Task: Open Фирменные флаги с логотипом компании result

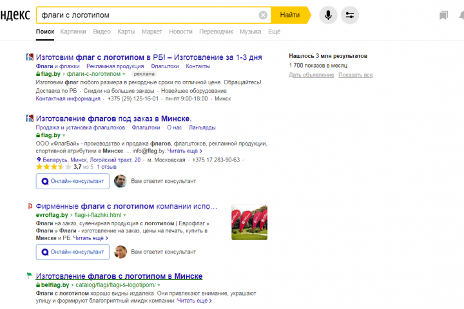Action: [126, 206]
